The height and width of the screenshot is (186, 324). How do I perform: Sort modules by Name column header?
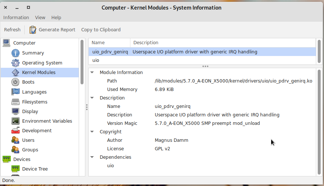[x=109, y=43]
